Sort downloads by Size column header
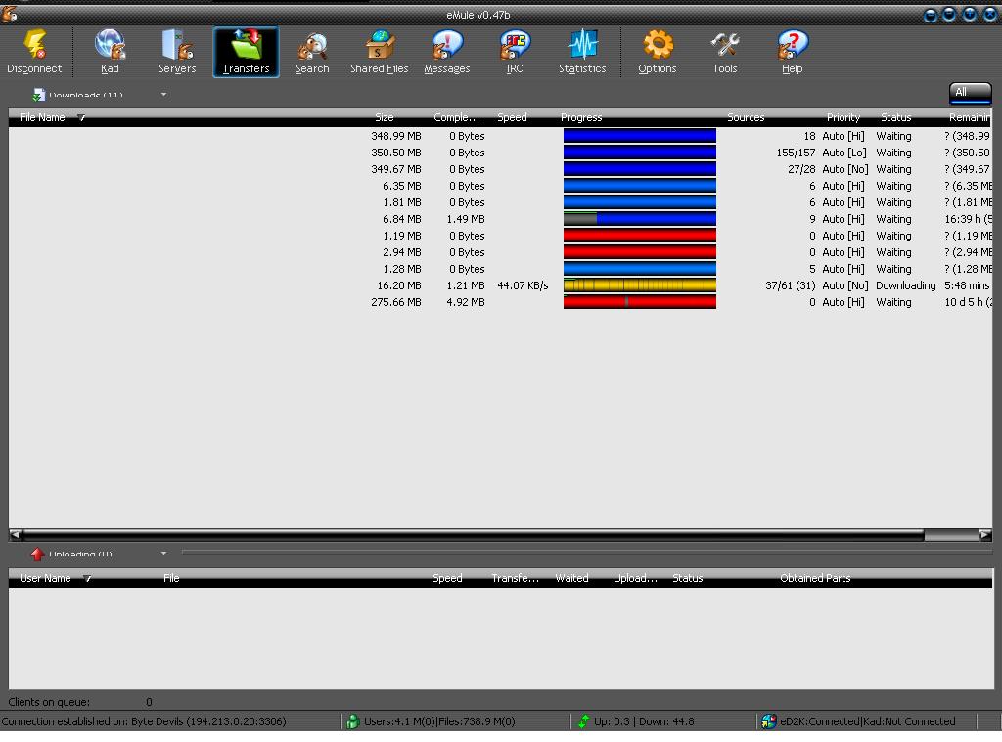The width and height of the screenshot is (1002, 742). point(384,117)
